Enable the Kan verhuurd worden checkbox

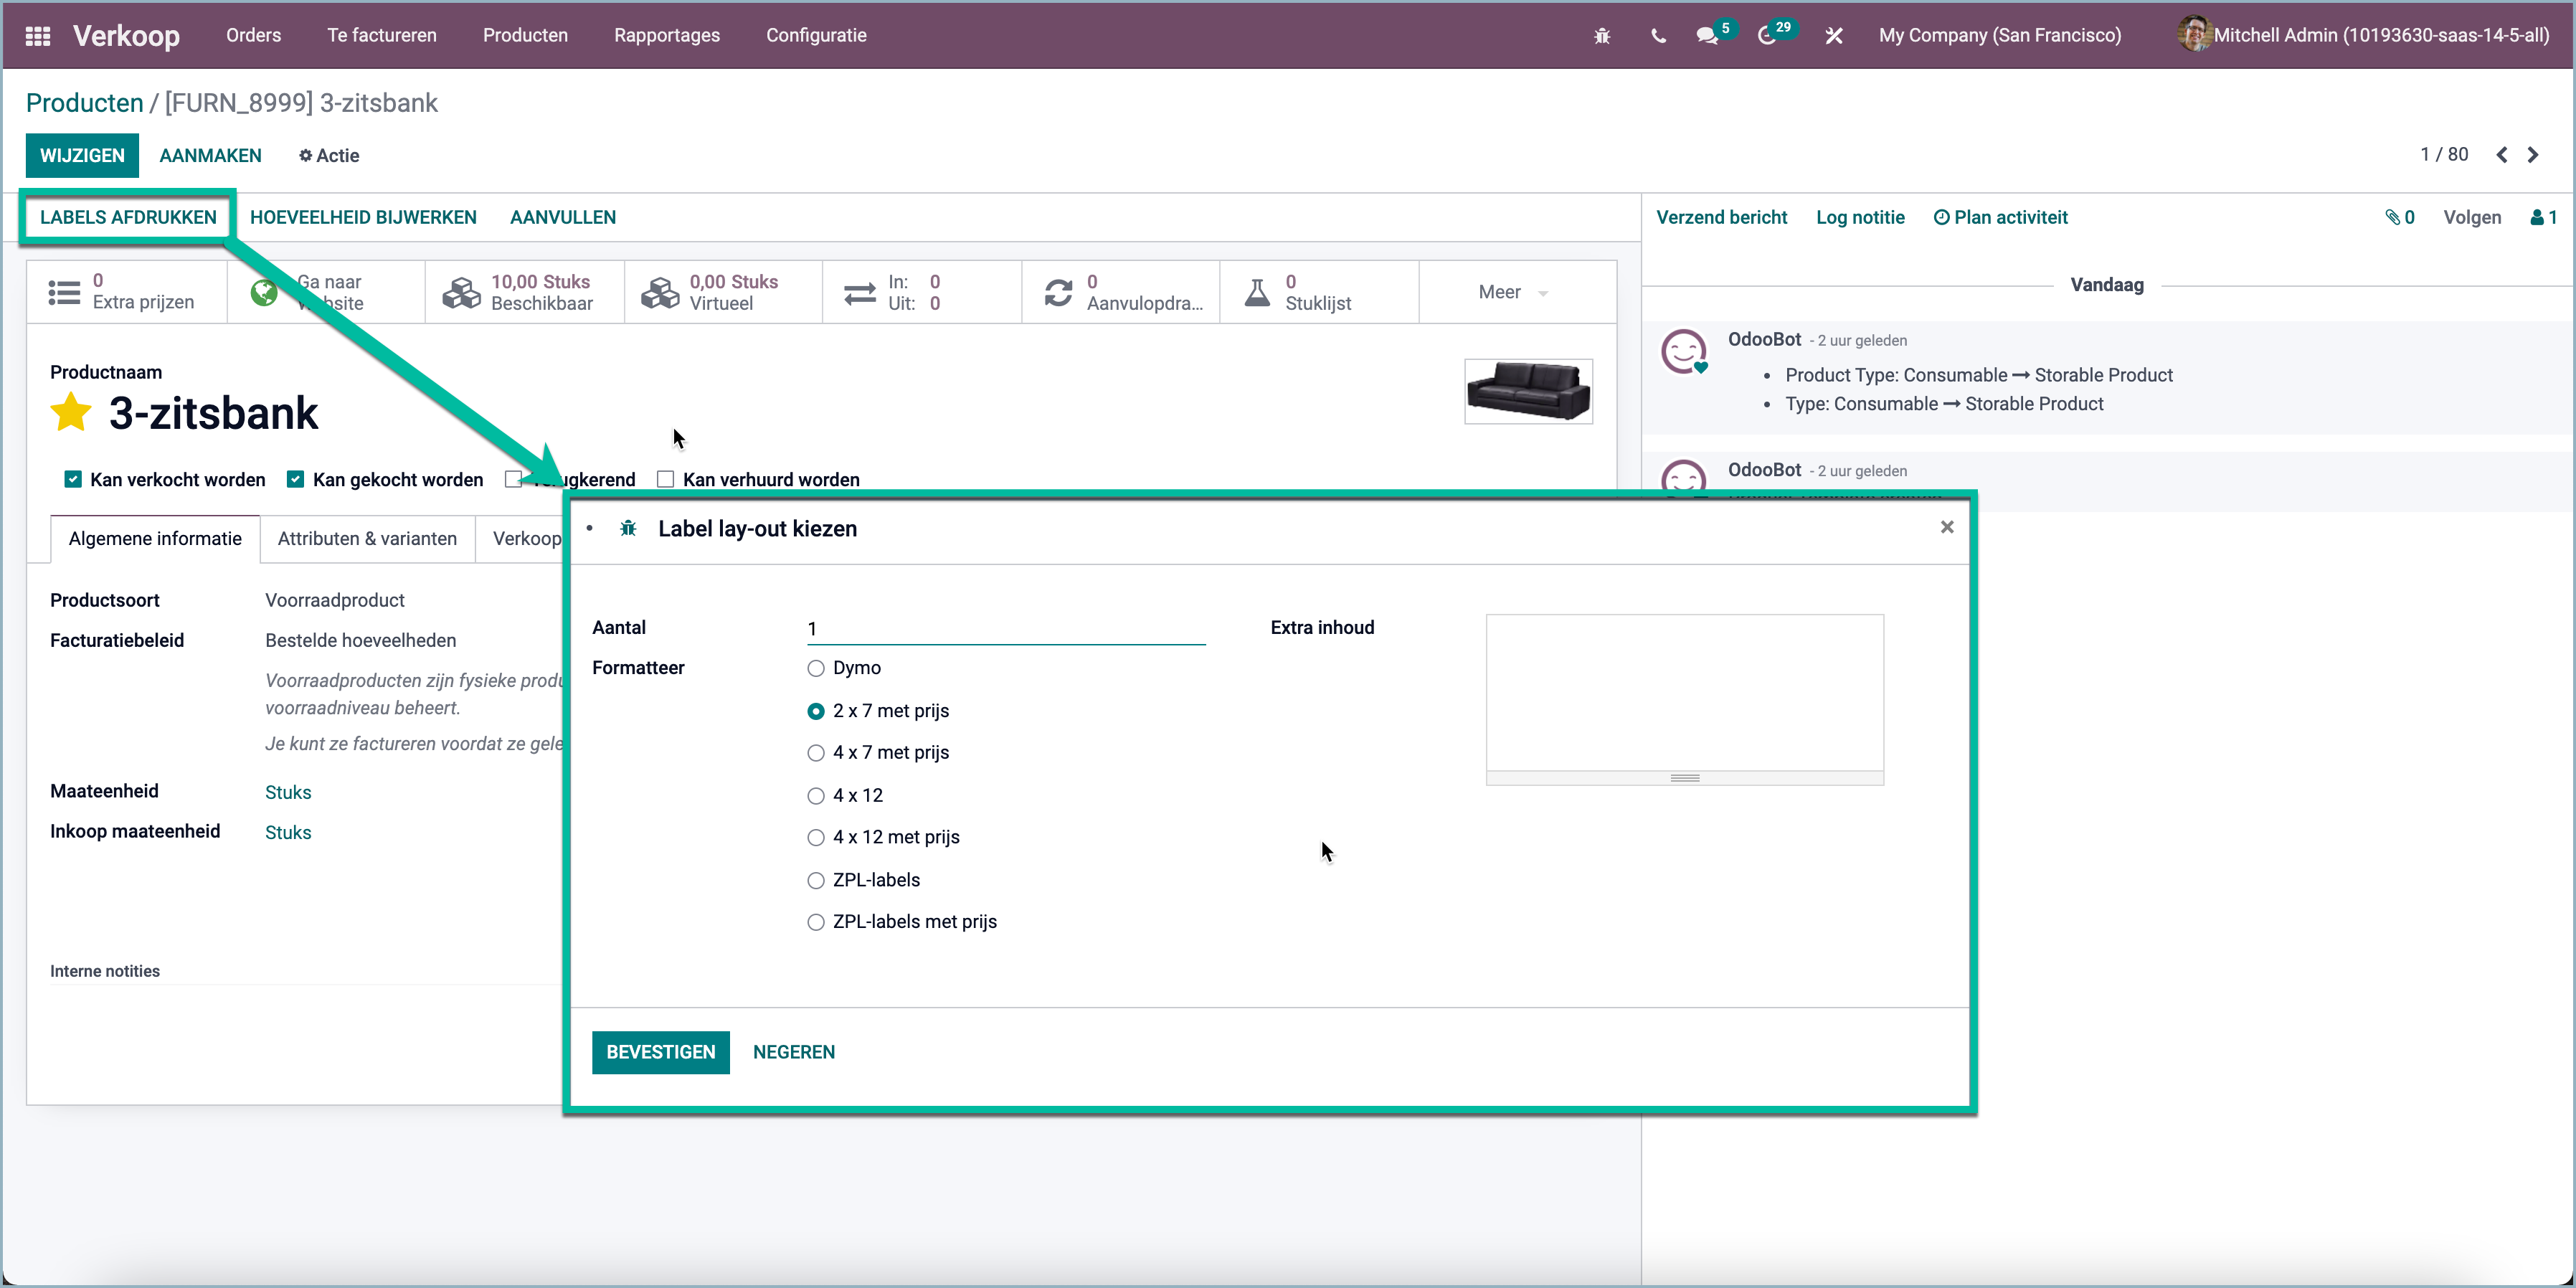pyautogui.click(x=665, y=479)
